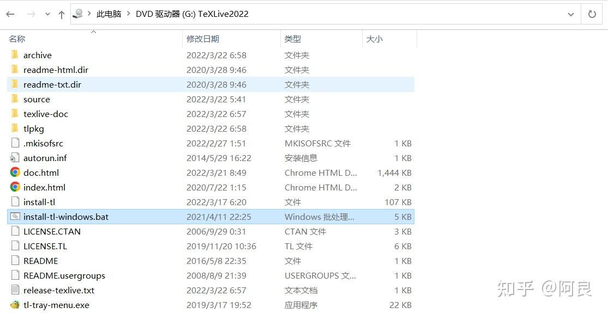This screenshot has width=608, height=314.
Task: Click the DVD drive icon in address bar
Action: pyautogui.click(x=77, y=14)
